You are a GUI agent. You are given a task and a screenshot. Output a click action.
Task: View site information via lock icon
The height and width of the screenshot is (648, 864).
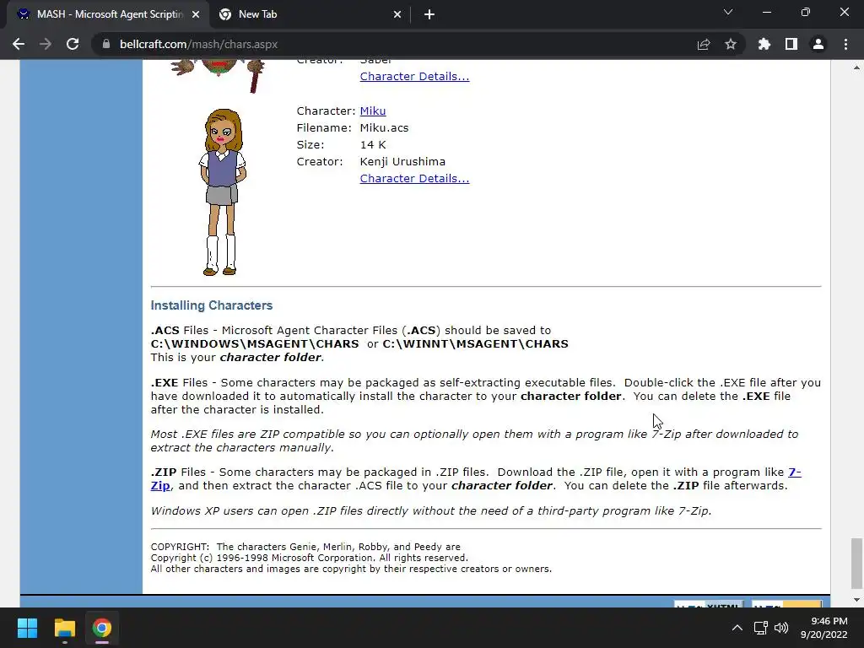(105, 44)
